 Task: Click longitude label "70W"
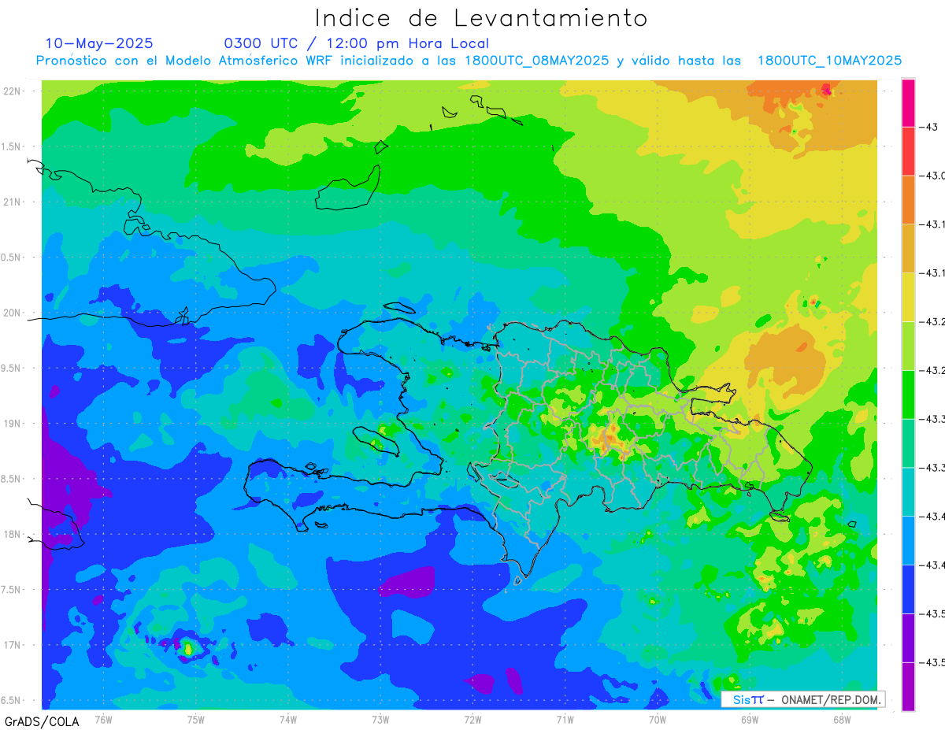click(658, 719)
